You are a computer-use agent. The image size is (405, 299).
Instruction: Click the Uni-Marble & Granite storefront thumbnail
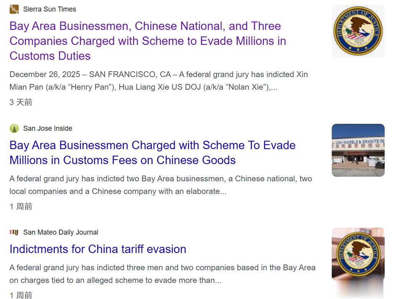tap(358, 150)
